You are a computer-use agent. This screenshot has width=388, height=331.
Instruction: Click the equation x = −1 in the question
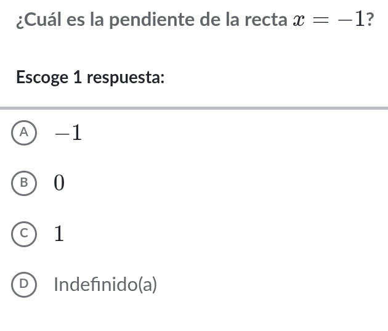328,20
